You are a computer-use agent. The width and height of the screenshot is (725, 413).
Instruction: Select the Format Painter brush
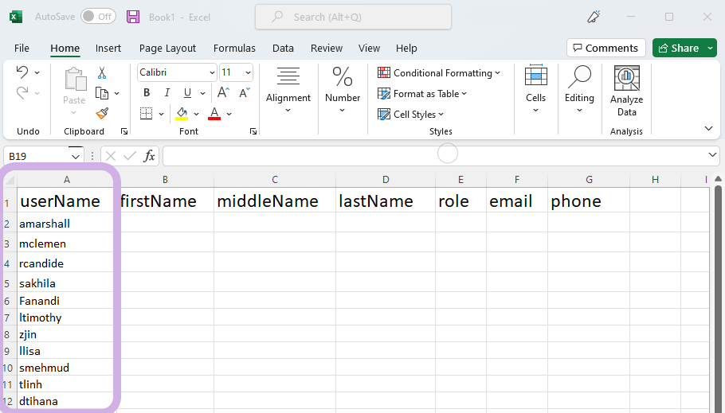(102, 114)
